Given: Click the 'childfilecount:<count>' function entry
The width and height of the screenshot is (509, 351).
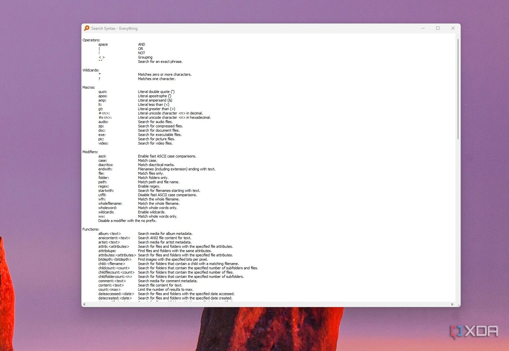Looking at the screenshot, I should 116,272.
